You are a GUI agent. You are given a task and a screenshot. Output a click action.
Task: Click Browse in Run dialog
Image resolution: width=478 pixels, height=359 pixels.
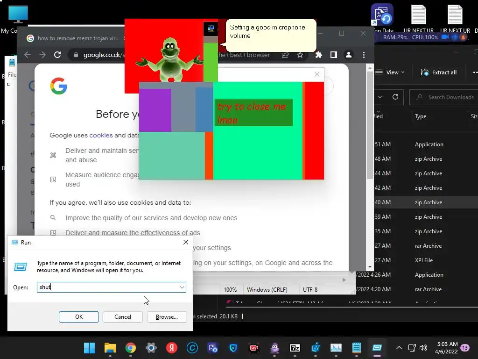coord(167,317)
